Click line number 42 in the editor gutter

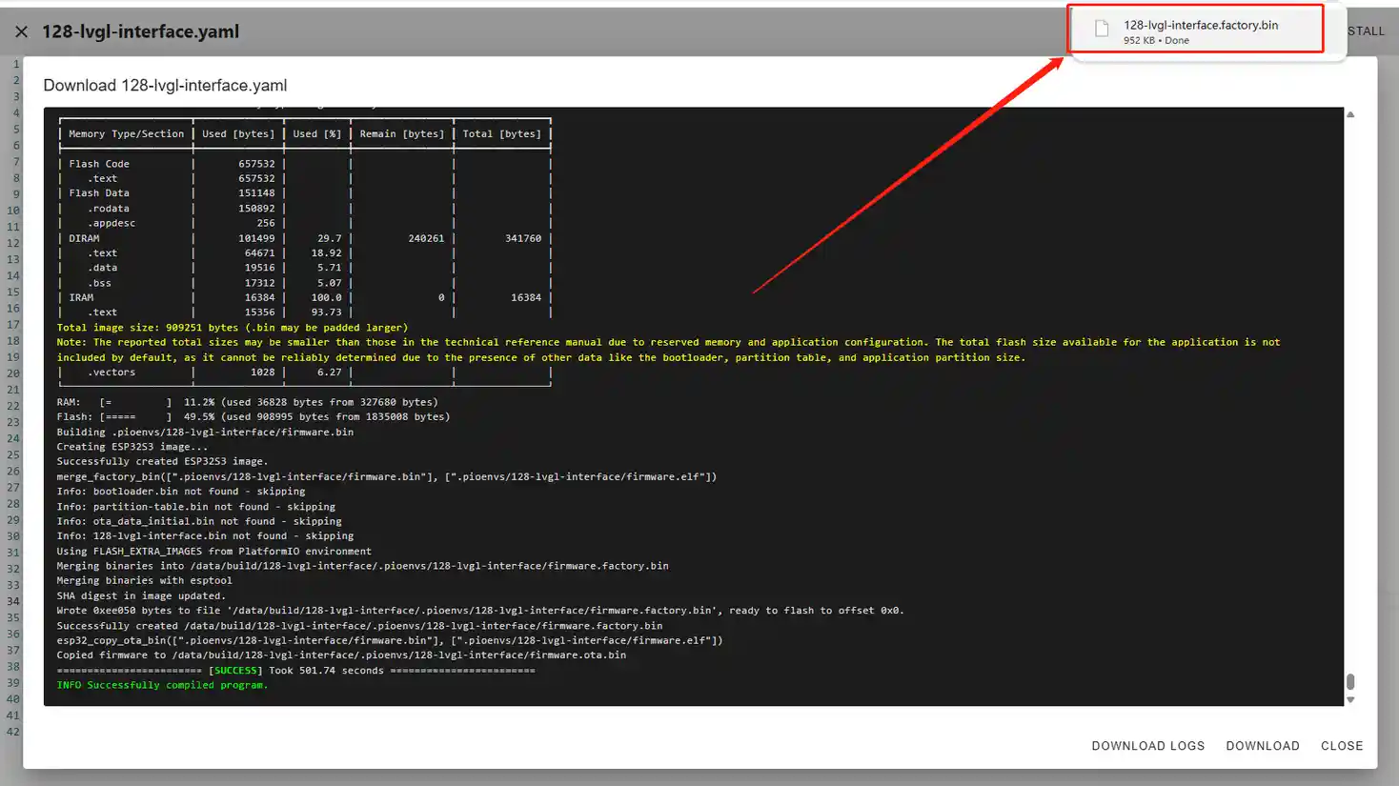[x=12, y=732]
